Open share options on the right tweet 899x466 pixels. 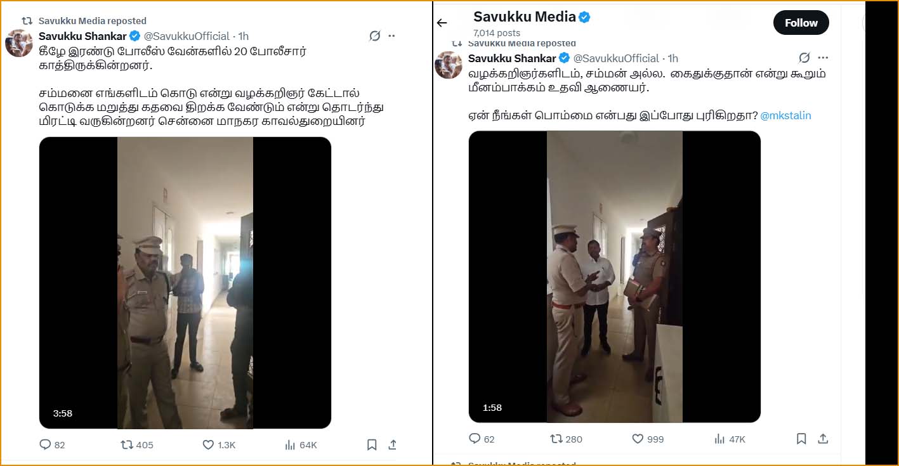[x=823, y=438]
